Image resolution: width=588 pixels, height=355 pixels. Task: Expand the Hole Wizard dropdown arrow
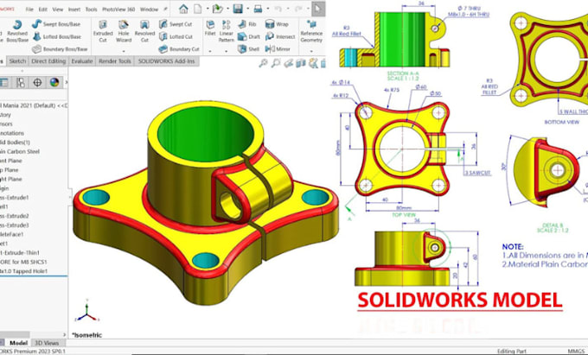click(124, 51)
